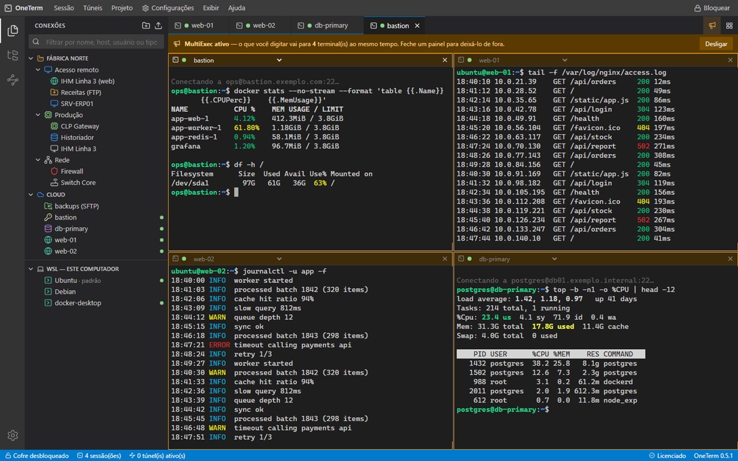Click the new folder icon in the Conexões header
This screenshot has height=461, width=738.
pos(146,26)
